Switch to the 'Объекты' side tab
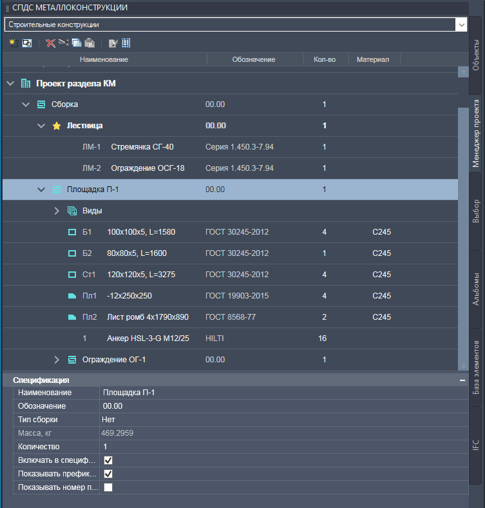Viewport: 485px width, 508px height. click(x=476, y=55)
